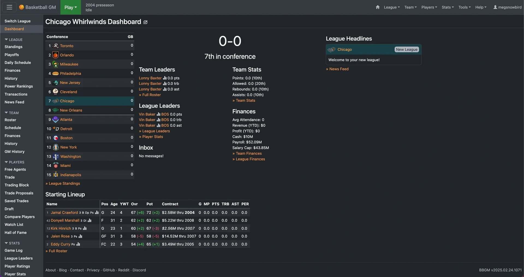
Task: Click Eddy Curry's stats bar icon
Action: 78,244
